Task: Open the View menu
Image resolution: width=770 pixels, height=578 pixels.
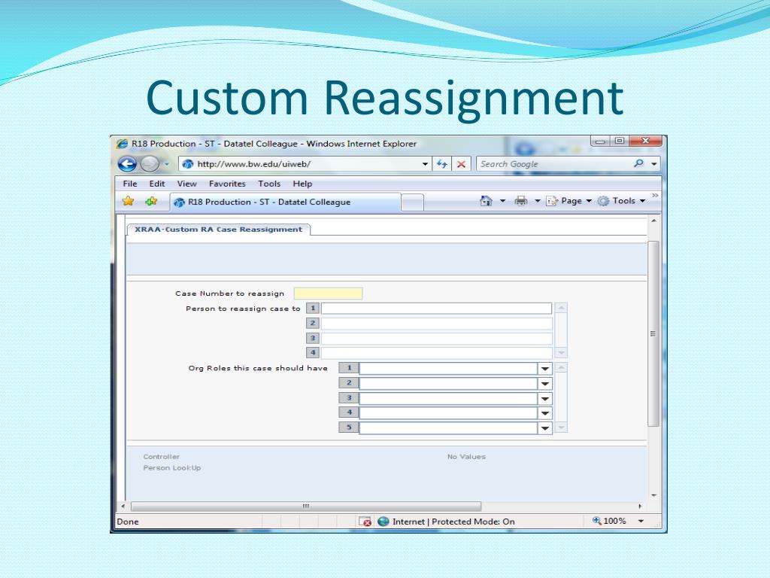Action: [x=187, y=184]
